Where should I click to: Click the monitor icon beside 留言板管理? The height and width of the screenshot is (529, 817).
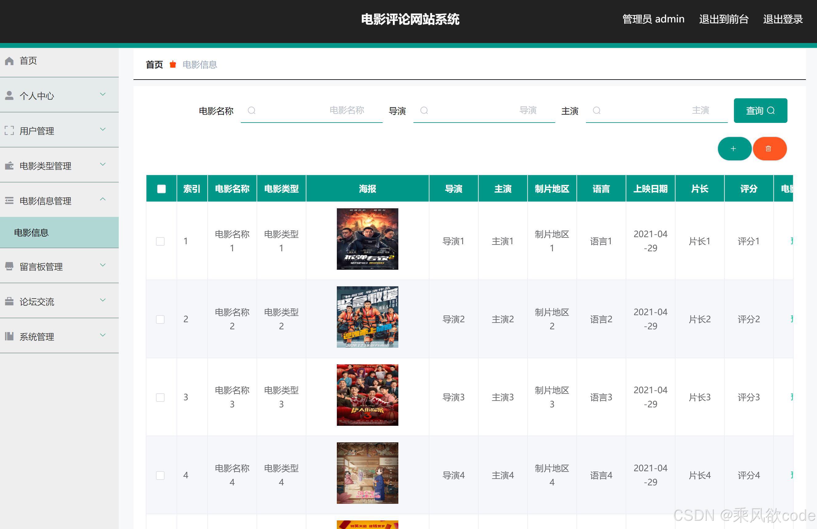coord(9,266)
